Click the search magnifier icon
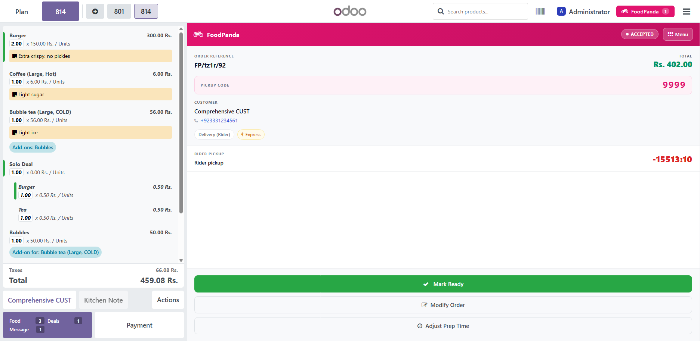Screen dimensions: 700x341 click(441, 12)
